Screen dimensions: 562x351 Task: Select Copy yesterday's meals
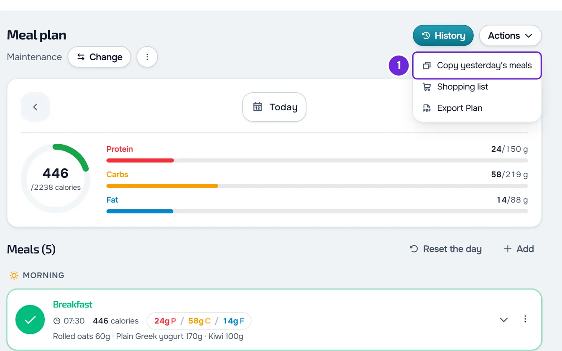[x=477, y=65]
